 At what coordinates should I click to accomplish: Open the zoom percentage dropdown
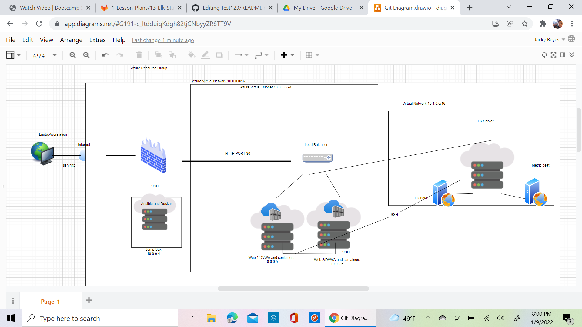tap(55, 55)
